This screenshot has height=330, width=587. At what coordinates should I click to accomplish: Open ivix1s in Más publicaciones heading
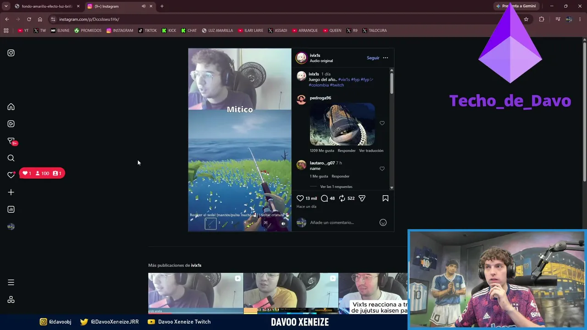pyautogui.click(x=196, y=265)
